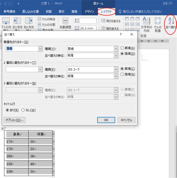The height and width of the screenshot is (178, 177).
Task: Select align top right icon
Action: point(137,19)
